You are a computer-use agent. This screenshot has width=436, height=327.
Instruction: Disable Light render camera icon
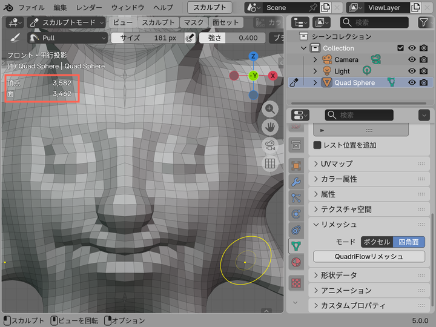pos(423,71)
